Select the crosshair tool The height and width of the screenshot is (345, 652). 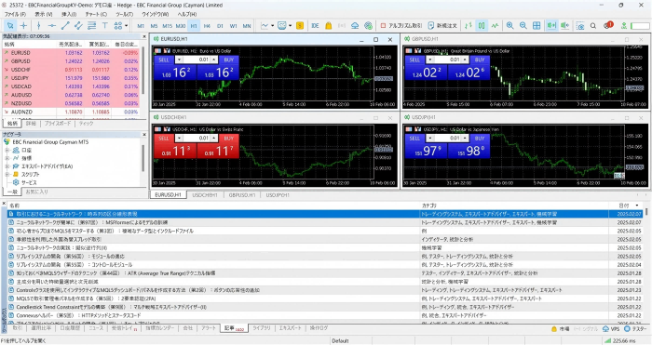coord(23,26)
